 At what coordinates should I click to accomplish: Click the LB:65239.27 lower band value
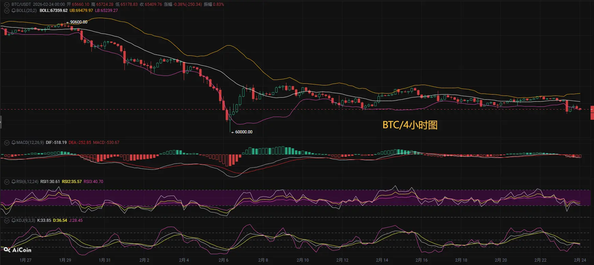[x=106, y=11]
